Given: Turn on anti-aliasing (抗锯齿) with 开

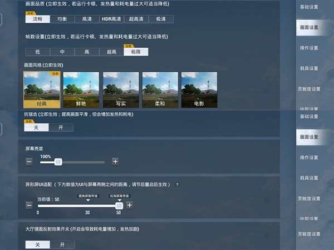Looking at the screenshot, I should point(61,127).
